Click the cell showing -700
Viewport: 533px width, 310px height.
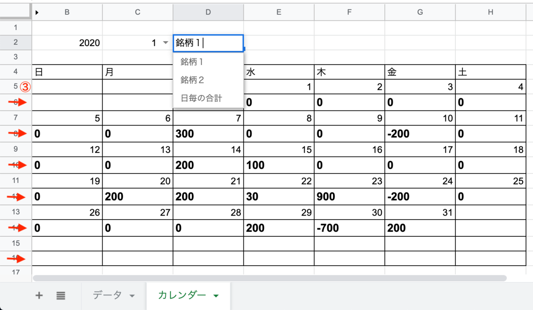coord(349,228)
